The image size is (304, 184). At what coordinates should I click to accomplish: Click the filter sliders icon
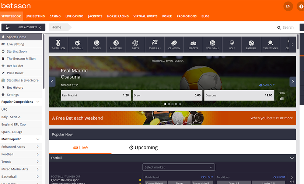pos(8,27)
